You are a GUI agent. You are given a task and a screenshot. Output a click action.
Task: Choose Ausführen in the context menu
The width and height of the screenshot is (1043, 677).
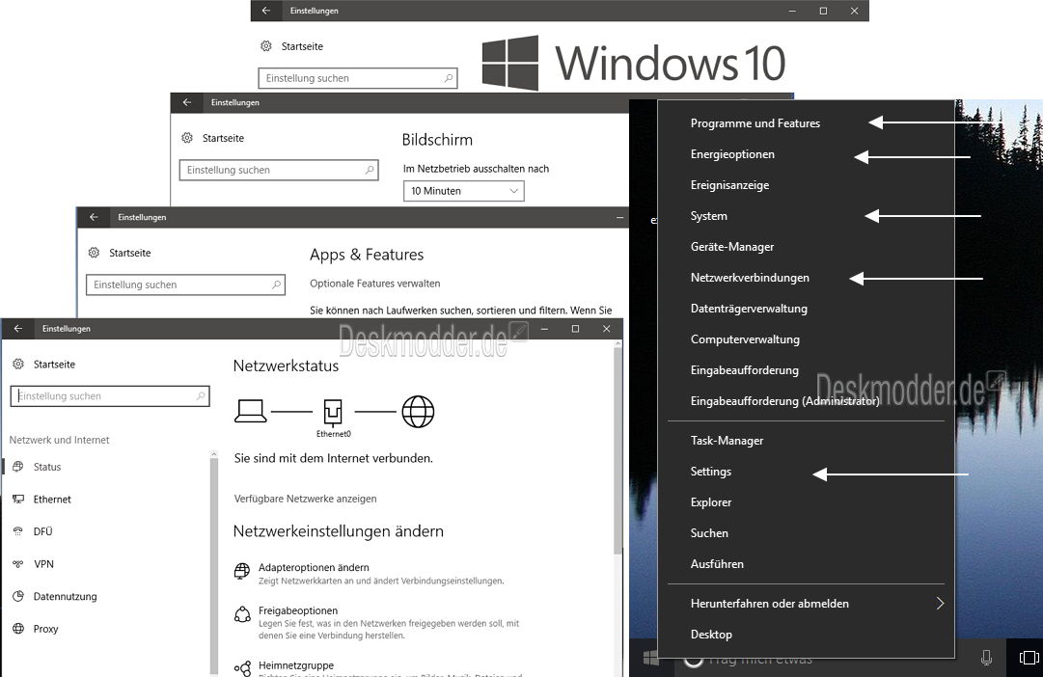click(717, 564)
